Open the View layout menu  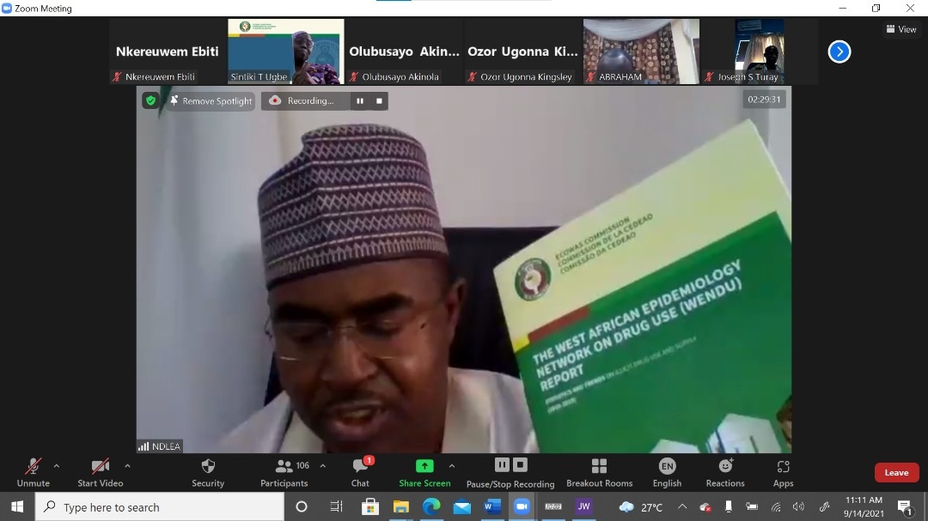(901, 29)
